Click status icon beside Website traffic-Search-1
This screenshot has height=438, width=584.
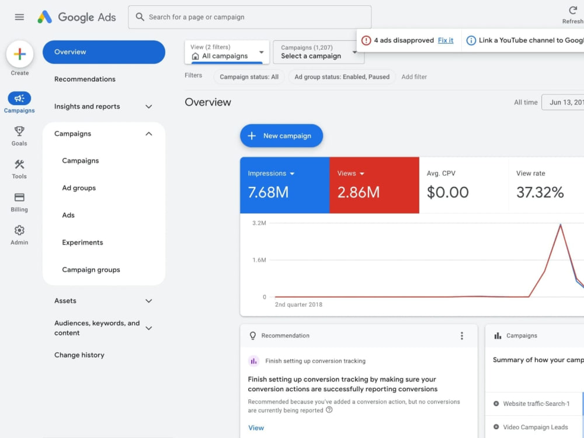pos(496,404)
